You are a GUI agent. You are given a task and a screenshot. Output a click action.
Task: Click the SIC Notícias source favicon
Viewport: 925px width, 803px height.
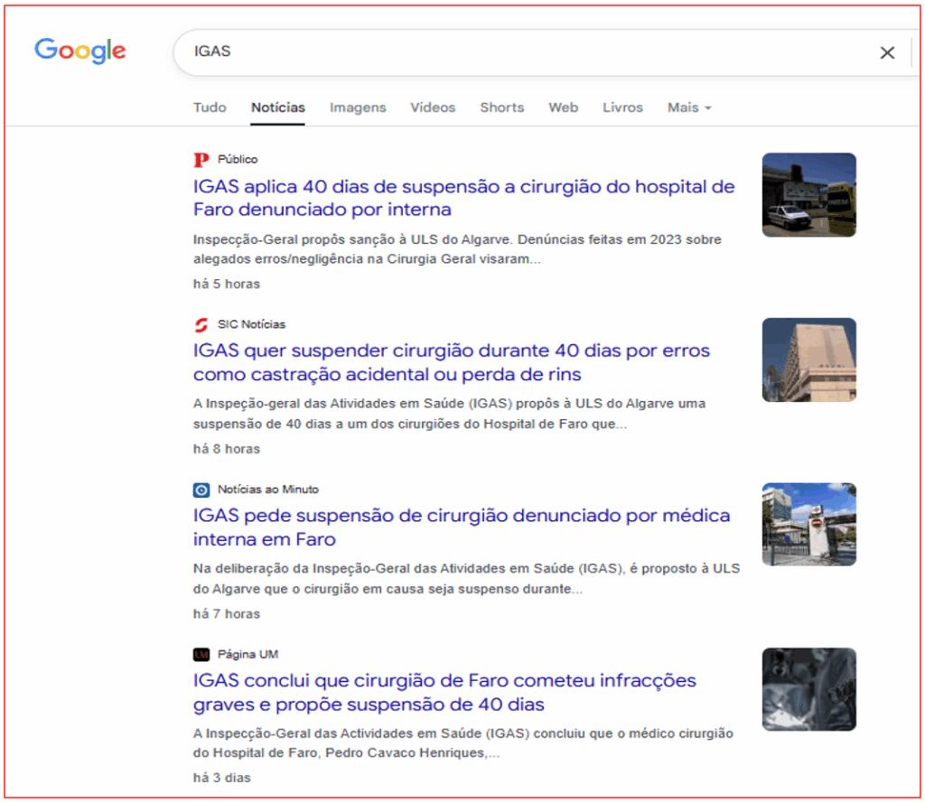click(201, 325)
